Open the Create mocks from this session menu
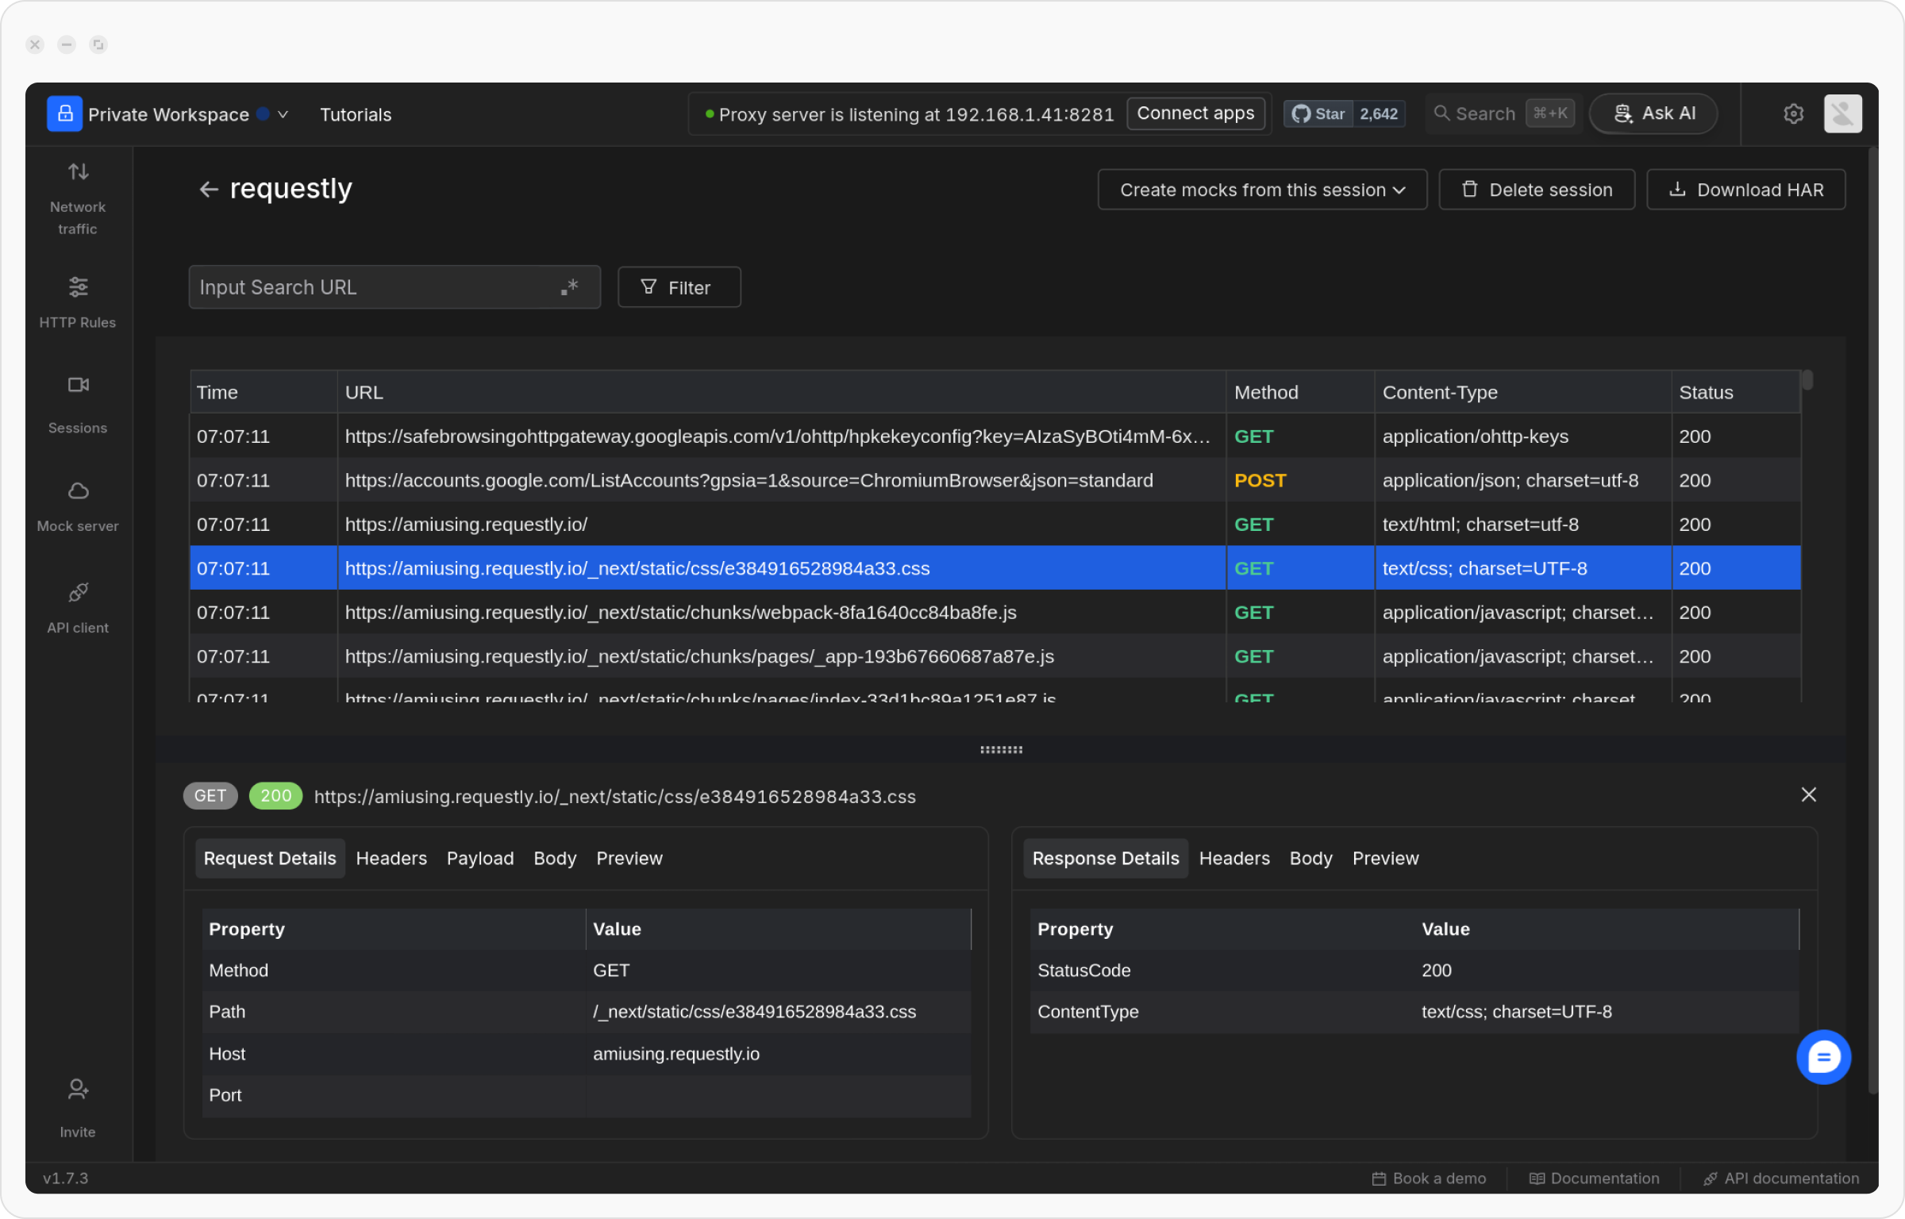The image size is (1905, 1219). (x=1261, y=189)
